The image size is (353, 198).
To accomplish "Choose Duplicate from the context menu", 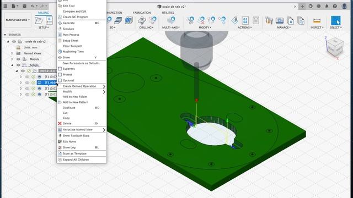I will coord(82,108).
